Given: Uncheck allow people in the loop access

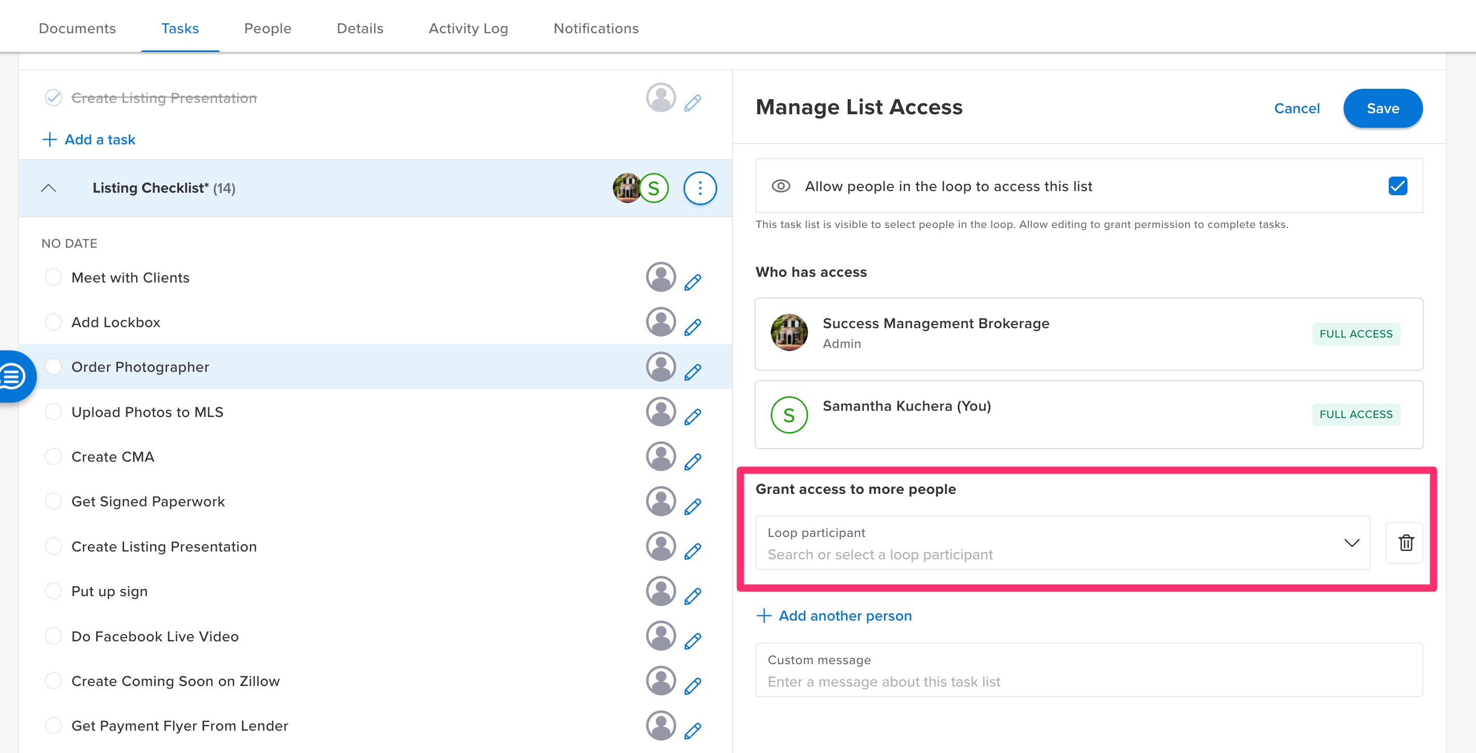Looking at the screenshot, I should click(x=1397, y=186).
